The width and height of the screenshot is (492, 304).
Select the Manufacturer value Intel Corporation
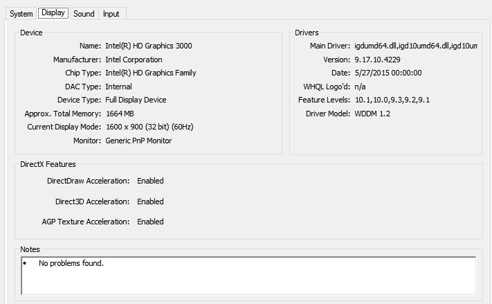134,60
